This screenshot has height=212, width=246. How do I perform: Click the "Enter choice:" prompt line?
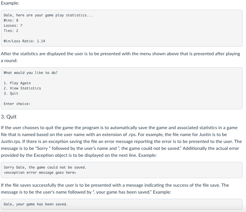pyautogui.click(x=17, y=104)
